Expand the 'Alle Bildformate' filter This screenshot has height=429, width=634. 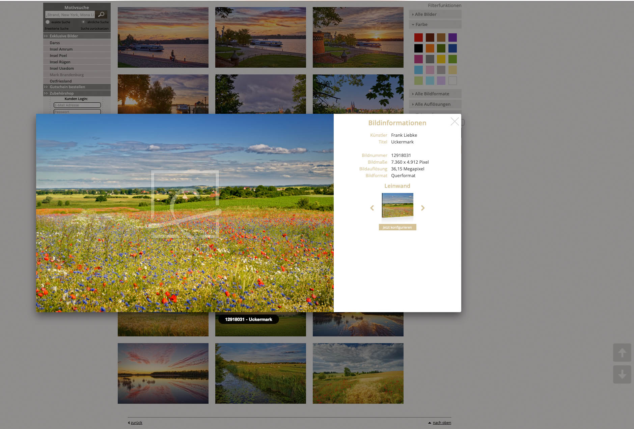[x=432, y=94]
